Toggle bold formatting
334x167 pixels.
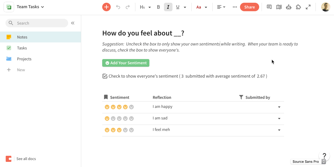[158, 7]
